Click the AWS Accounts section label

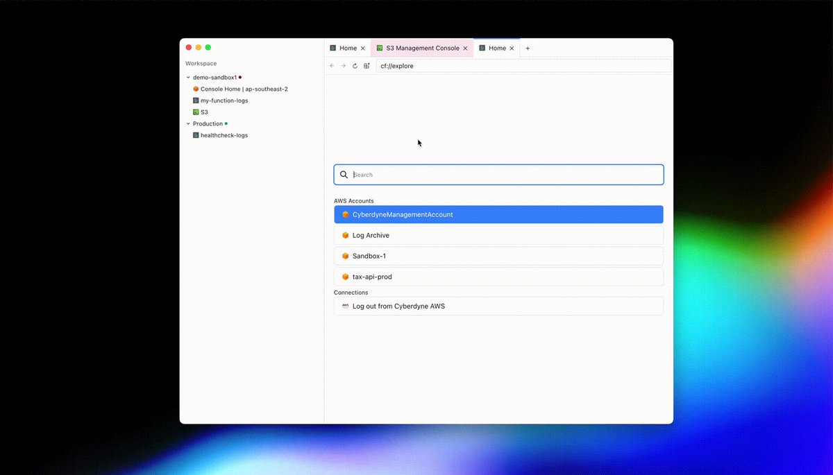(x=354, y=201)
